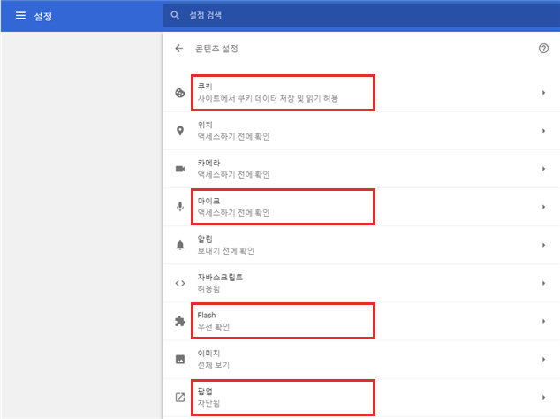Viewport: 560px width, 419px height.
Task: Open the hamburger main menu
Action: coord(20,15)
